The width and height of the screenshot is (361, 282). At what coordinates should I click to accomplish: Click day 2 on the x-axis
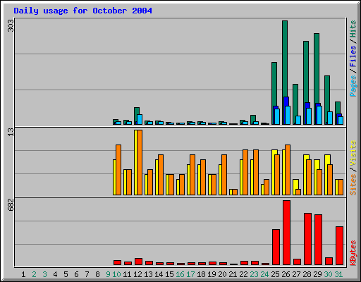click(34, 274)
